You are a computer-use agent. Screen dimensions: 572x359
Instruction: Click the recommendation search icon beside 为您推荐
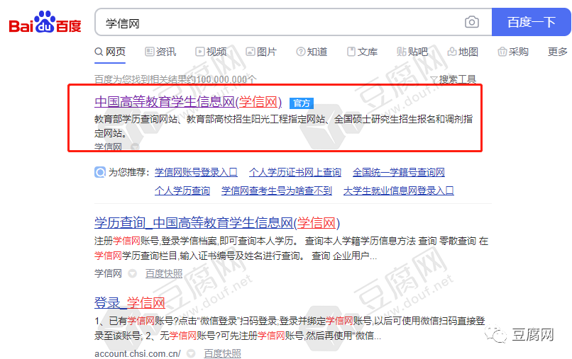(x=100, y=172)
